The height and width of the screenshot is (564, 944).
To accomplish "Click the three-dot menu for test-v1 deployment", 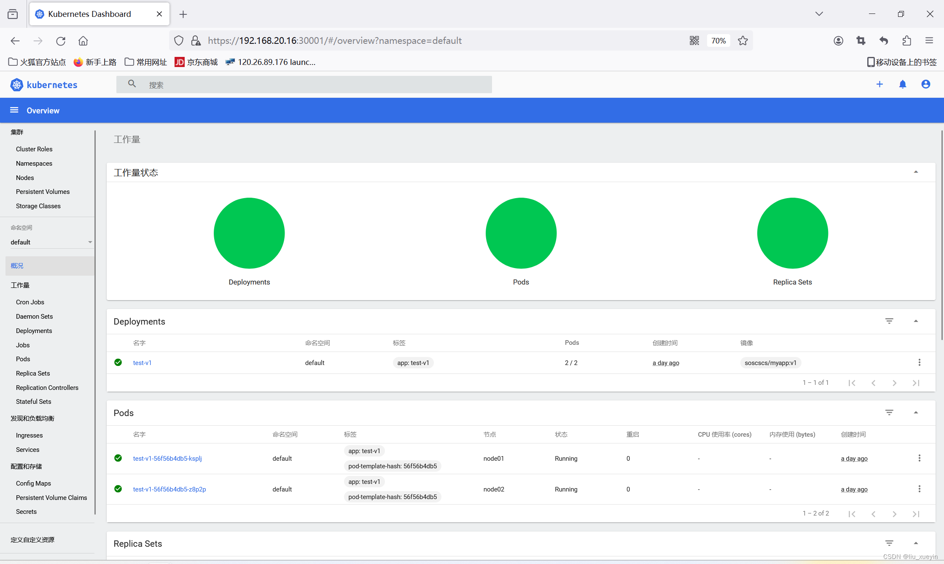I will click(x=920, y=363).
